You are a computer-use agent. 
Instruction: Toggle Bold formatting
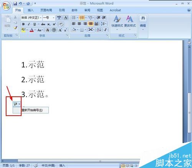[x=23, y=24]
